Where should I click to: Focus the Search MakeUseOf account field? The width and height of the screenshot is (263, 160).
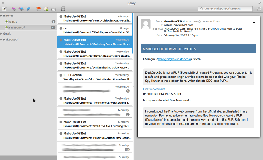tap(225, 9)
